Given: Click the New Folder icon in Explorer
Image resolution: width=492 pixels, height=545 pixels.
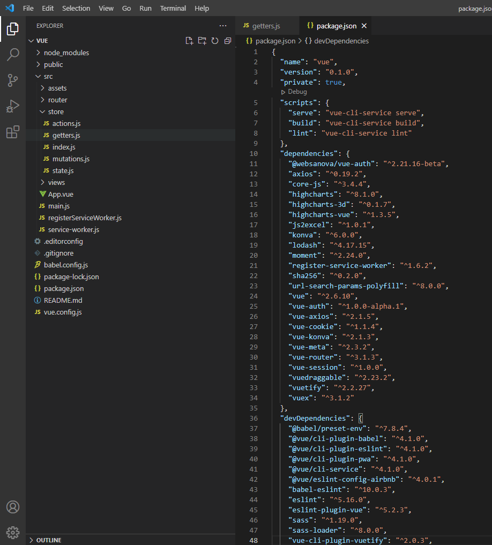Looking at the screenshot, I should tap(202, 41).
